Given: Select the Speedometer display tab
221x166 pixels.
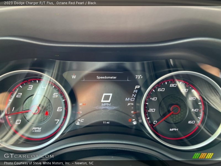Looking at the screenshot, I should tap(106, 77).
